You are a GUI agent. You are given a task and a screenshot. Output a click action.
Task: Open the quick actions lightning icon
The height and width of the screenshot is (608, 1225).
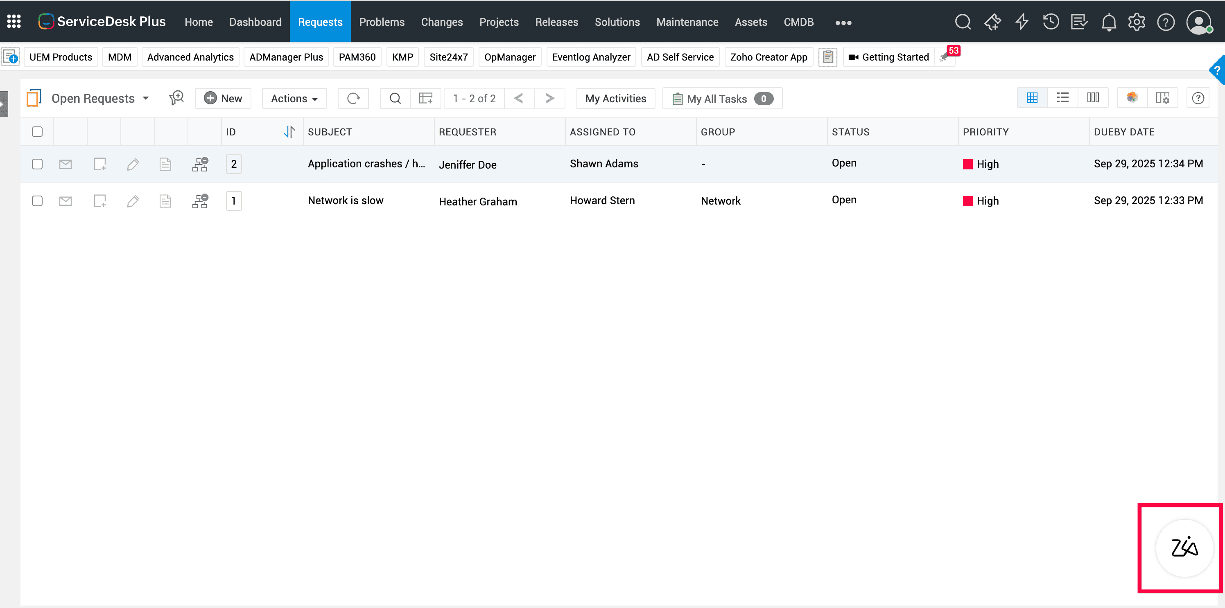tap(1022, 22)
